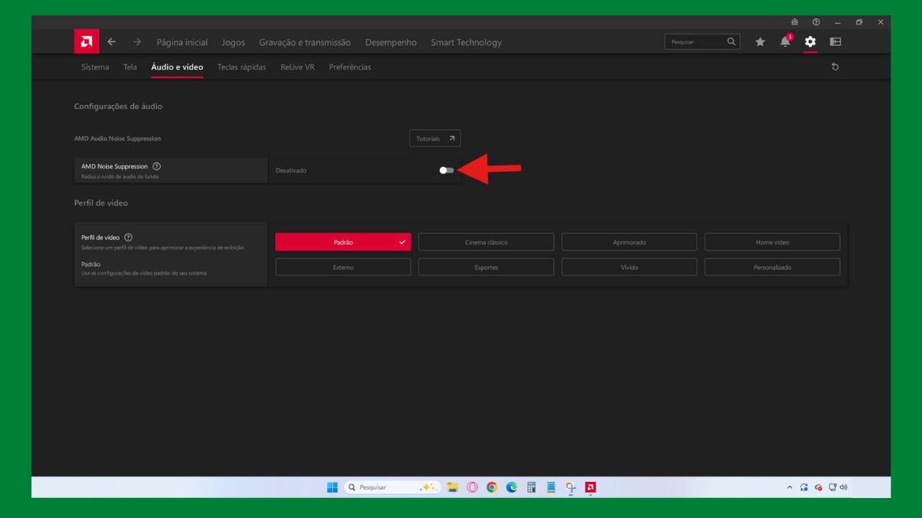Open Gravação e transmissão section
Image resolution: width=922 pixels, height=518 pixels.
(304, 42)
